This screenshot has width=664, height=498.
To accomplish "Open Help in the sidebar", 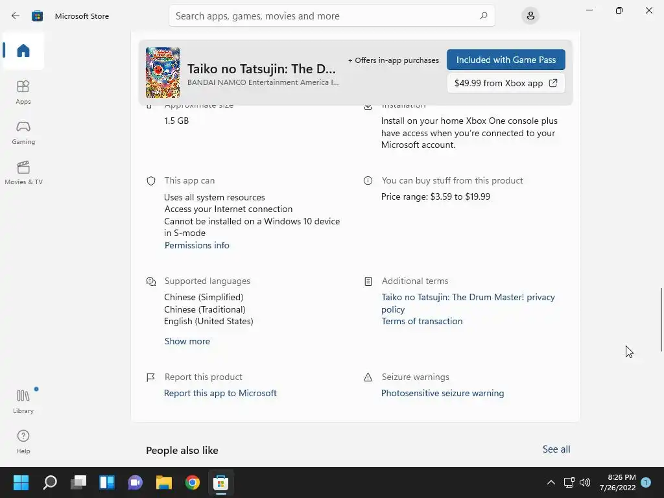I will (x=23, y=442).
